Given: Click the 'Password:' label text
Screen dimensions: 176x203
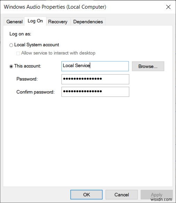Looking at the screenshot, I should (x=27, y=79).
